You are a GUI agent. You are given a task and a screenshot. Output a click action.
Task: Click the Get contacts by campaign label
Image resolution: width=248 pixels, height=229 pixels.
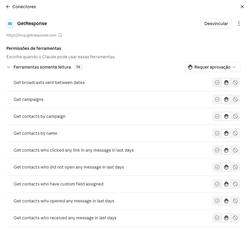click(40, 116)
